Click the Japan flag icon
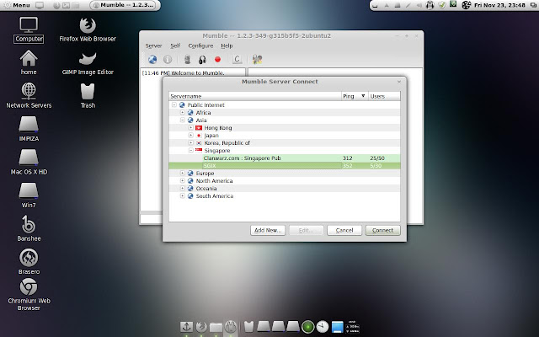The width and height of the screenshot is (539, 337). tap(199, 135)
